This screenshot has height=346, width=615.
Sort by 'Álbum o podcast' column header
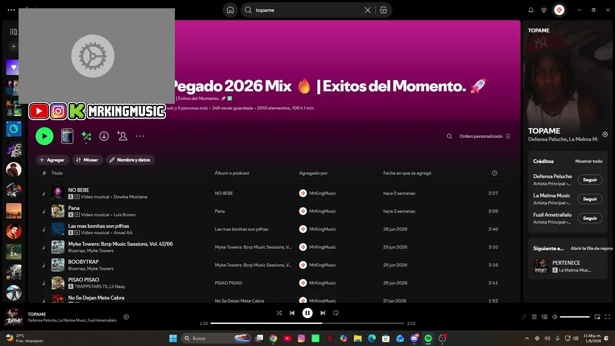(232, 173)
